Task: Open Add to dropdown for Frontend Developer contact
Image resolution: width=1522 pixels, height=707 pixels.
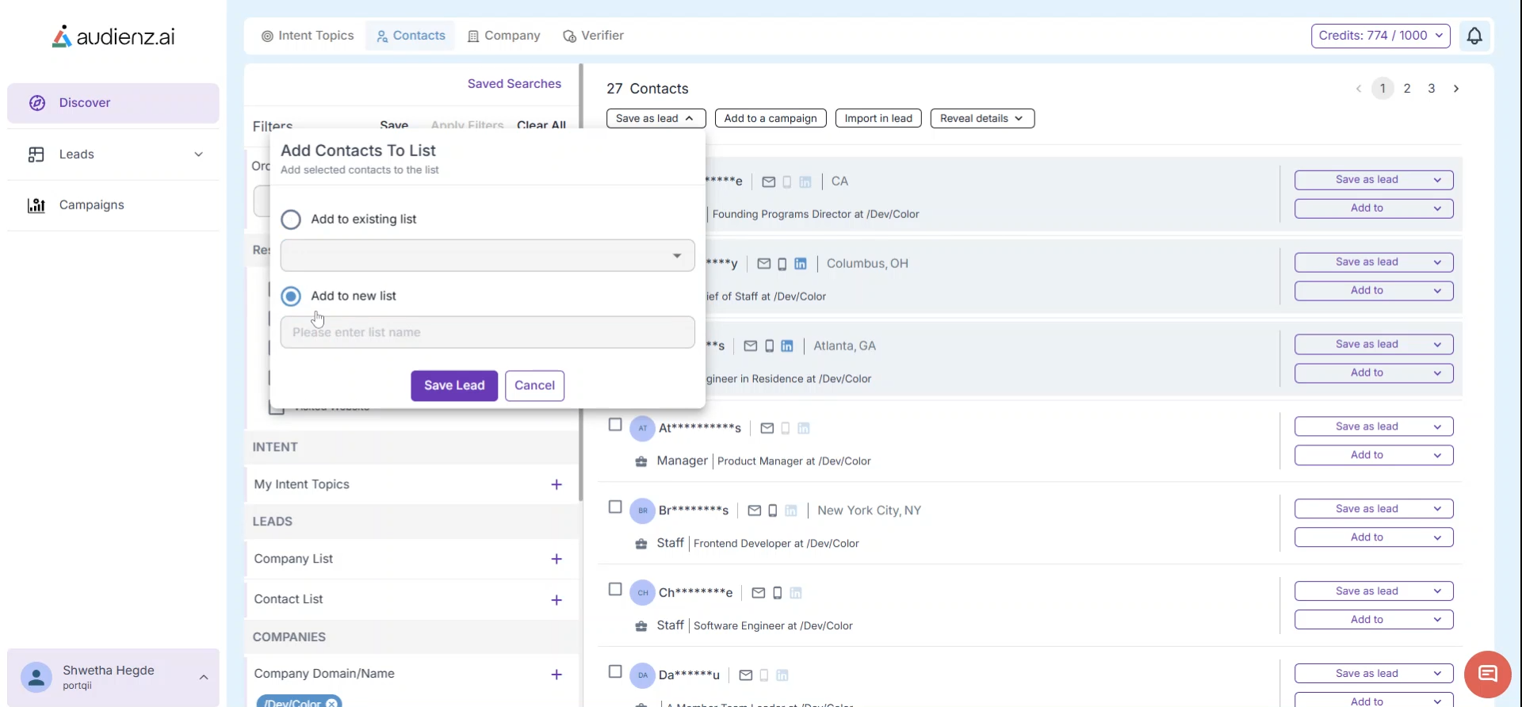Action: tap(1374, 538)
